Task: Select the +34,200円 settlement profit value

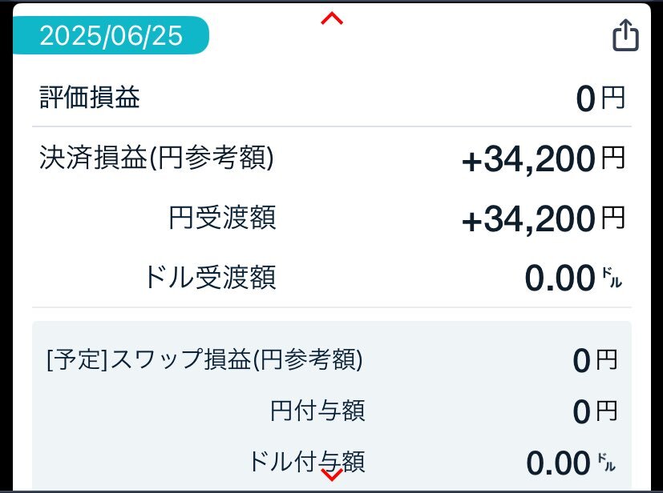Action: click(x=544, y=158)
